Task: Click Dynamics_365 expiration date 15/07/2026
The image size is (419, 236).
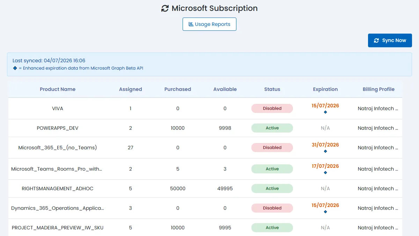Action: (325, 205)
